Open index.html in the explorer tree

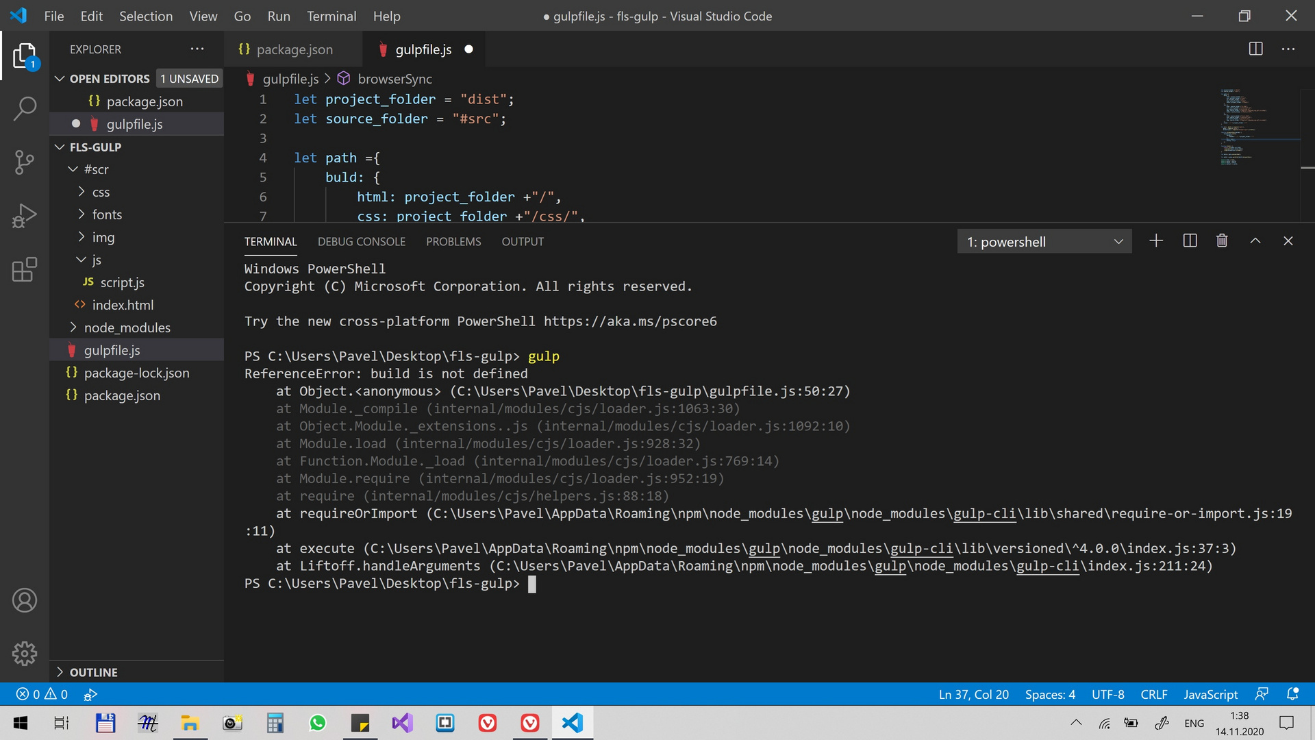pos(123,305)
